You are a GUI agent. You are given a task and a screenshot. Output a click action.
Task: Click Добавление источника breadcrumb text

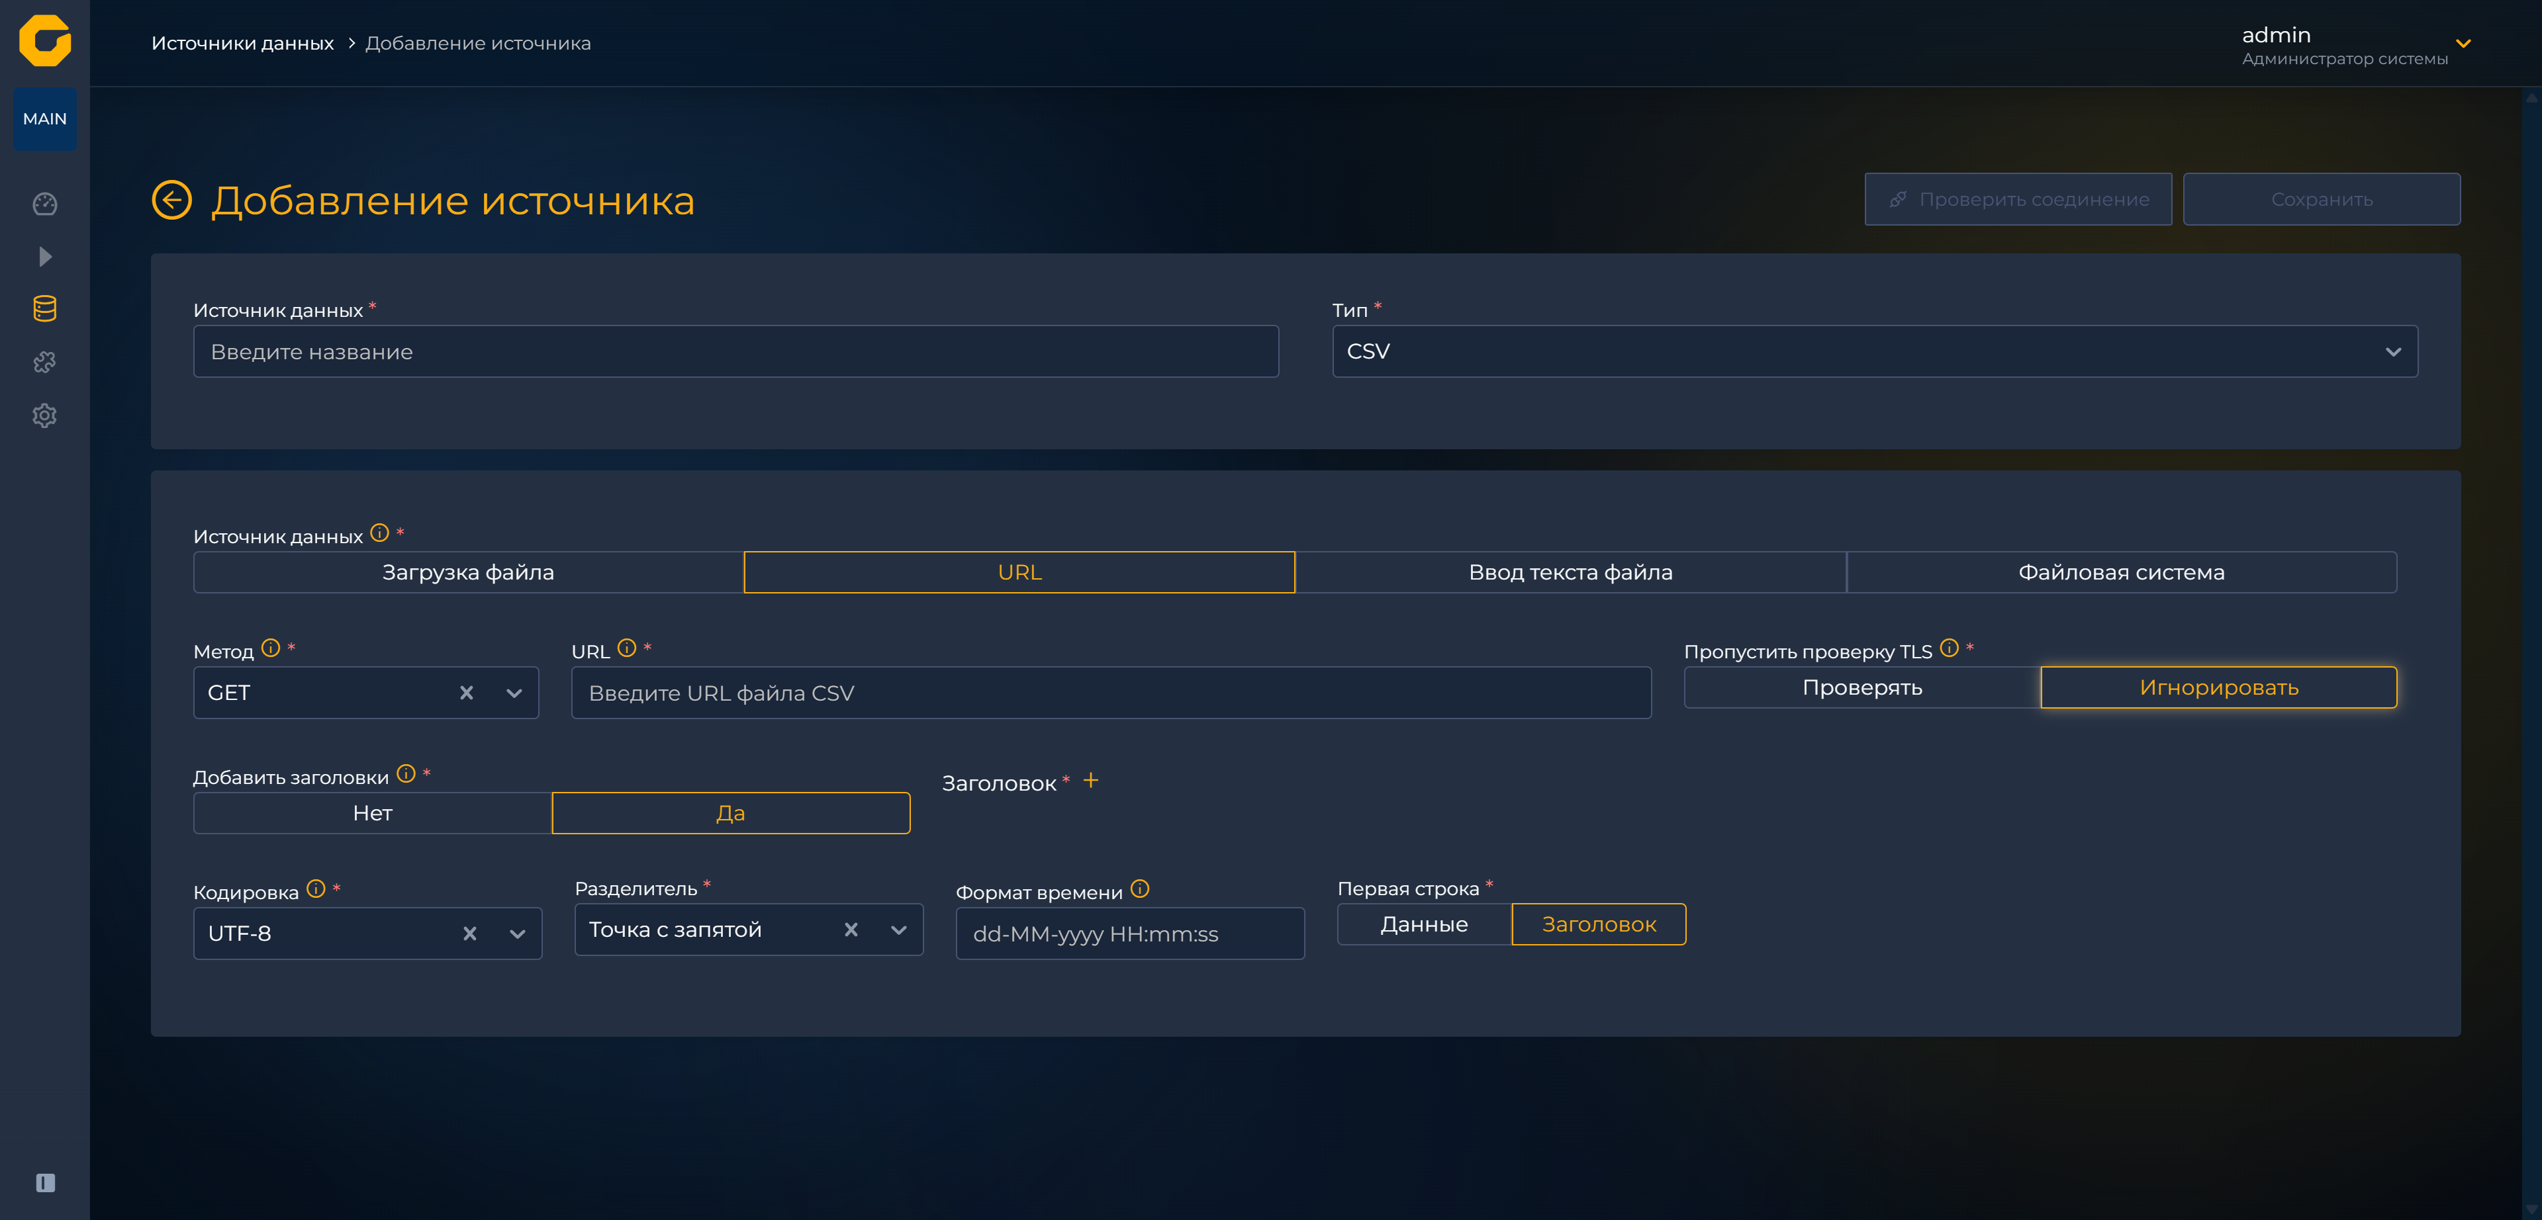(x=479, y=44)
